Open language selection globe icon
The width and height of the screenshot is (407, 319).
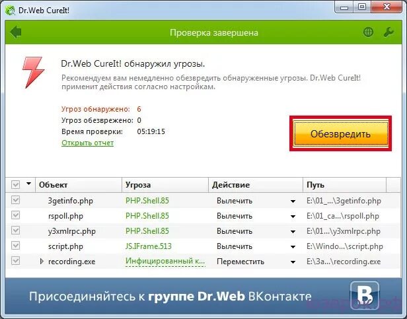368,32
